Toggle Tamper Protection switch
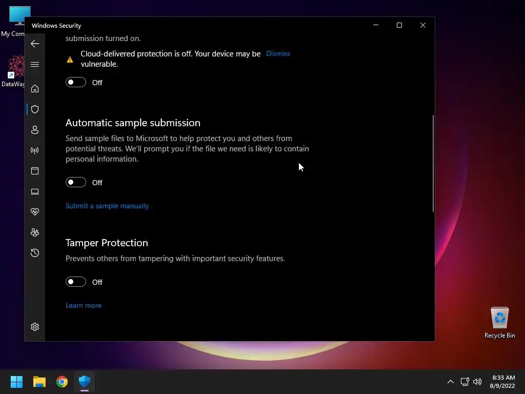This screenshot has height=394, width=525. [x=76, y=282]
